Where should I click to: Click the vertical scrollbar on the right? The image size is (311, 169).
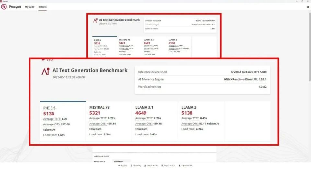coord(310,46)
